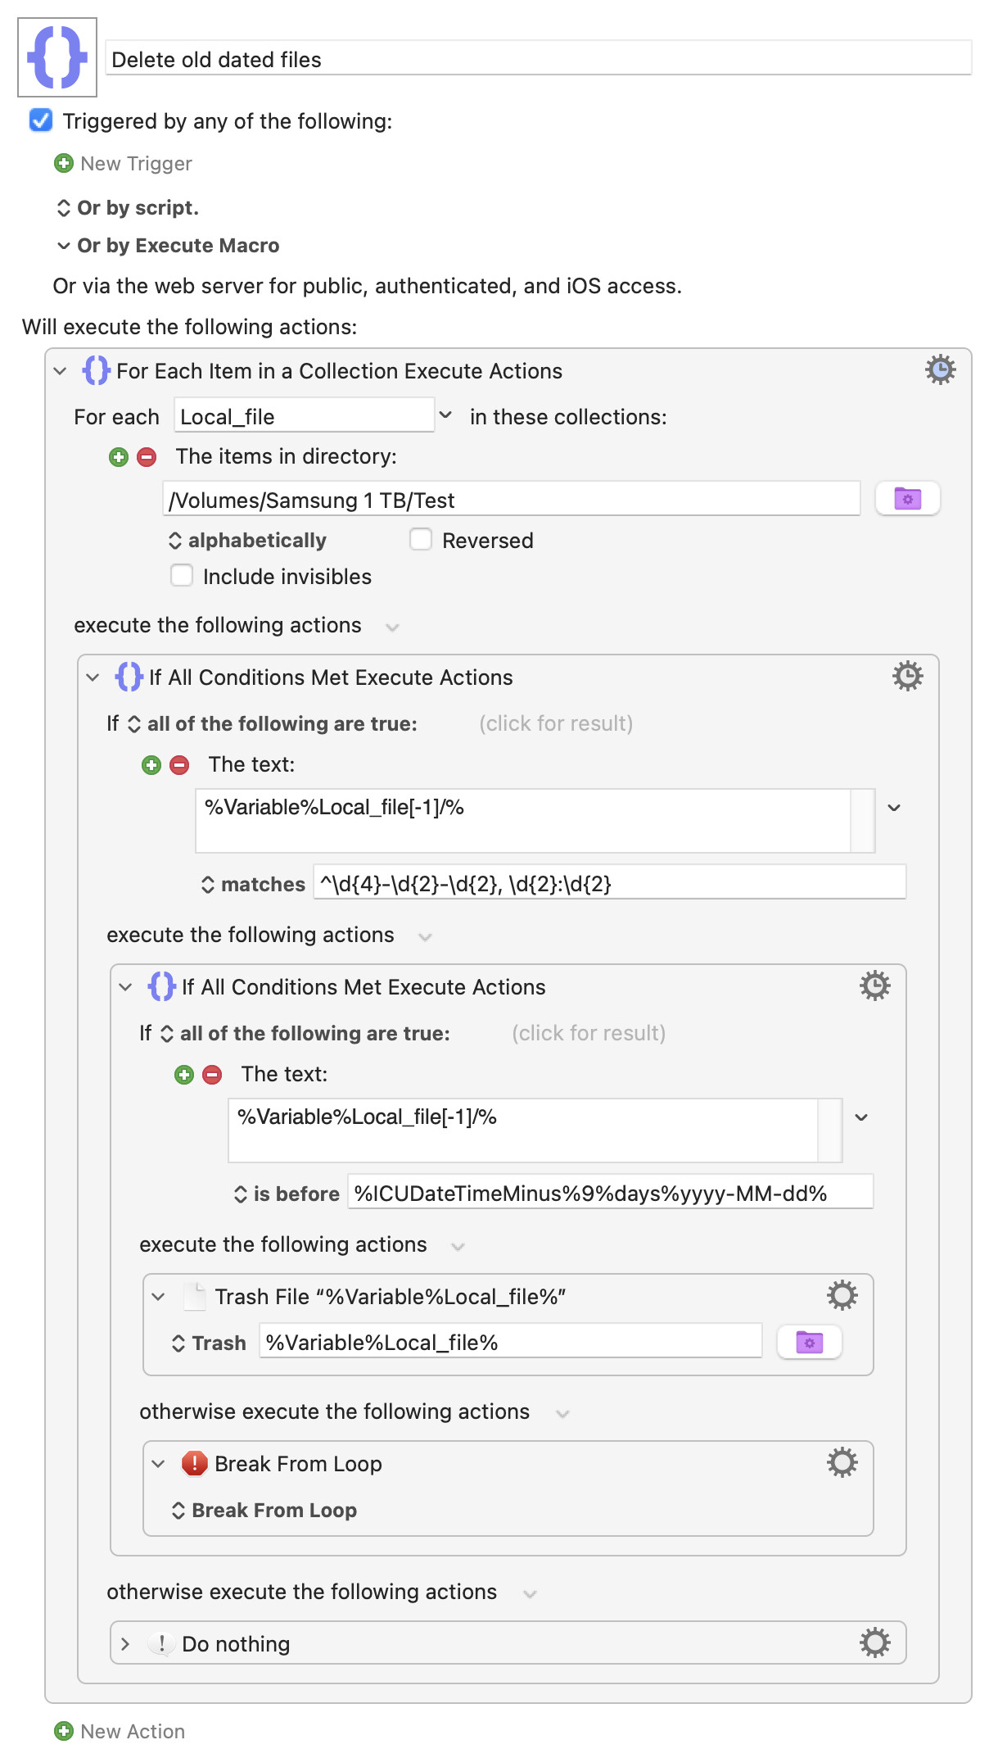Open gear menu for Do nothing action
Image resolution: width=989 pixels, height=1758 pixels.
point(874,1643)
